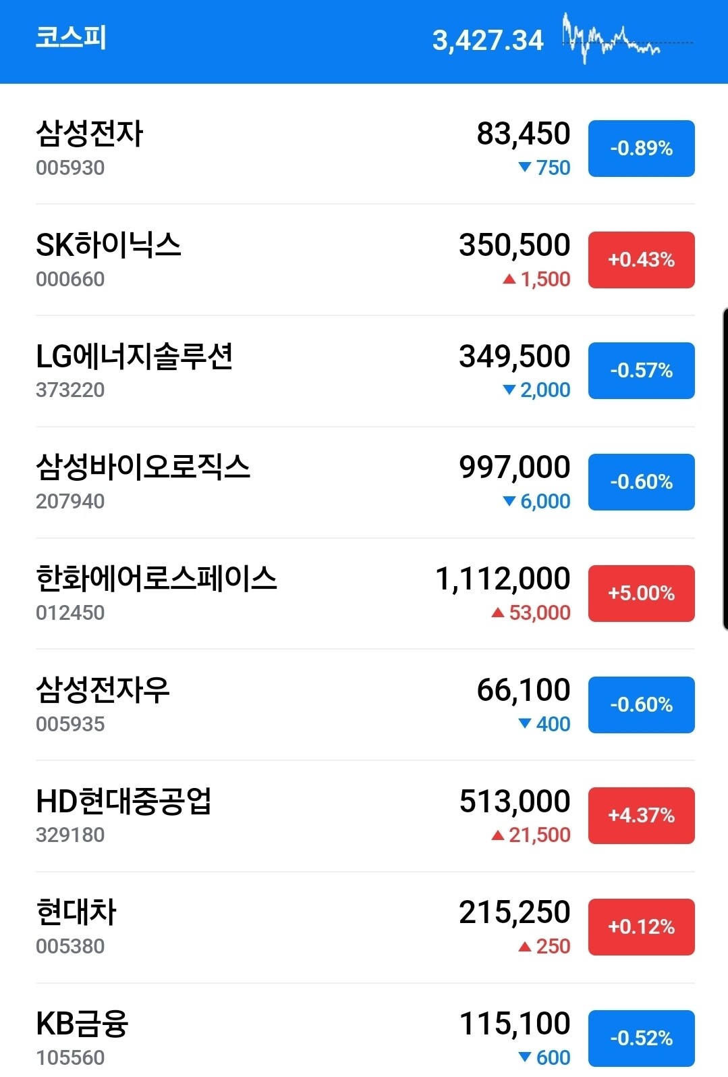Viewport: 728px width, 1077px height.
Task: Select the LG에너지솔루션 stock name
Action: coord(134,357)
